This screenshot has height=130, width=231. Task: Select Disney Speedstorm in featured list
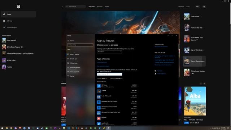[x=194, y=61]
